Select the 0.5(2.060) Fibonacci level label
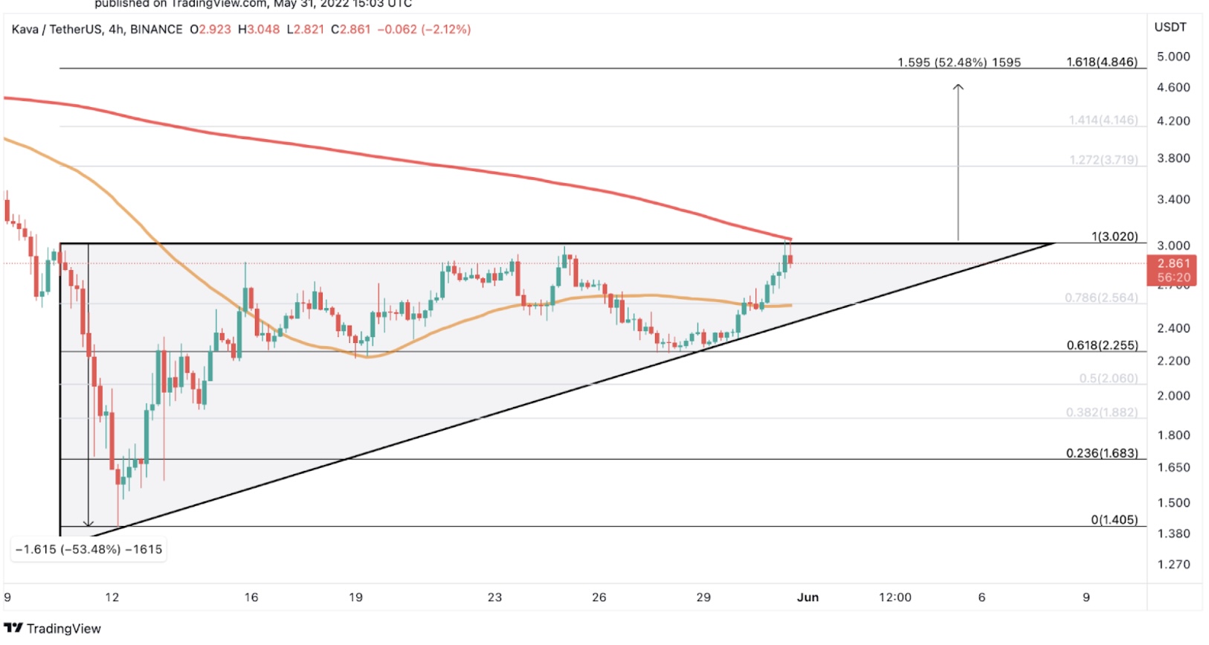This screenshot has width=1209, height=645. pyautogui.click(x=1109, y=379)
